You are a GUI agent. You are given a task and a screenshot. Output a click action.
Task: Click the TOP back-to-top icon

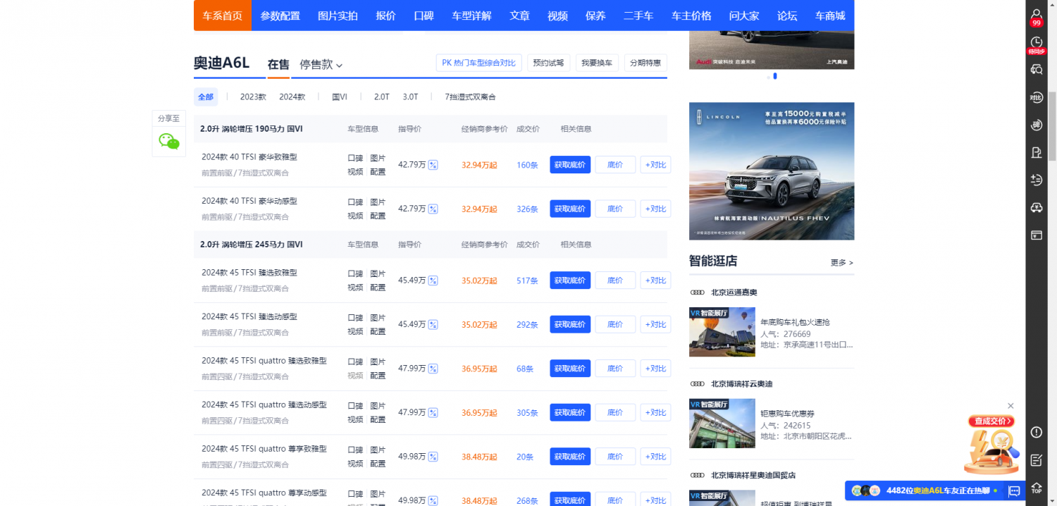pos(1036,488)
